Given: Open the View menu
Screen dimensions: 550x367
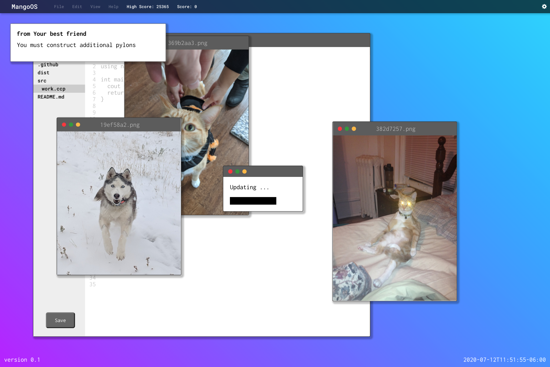Looking at the screenshot, I should click(95, 7).
